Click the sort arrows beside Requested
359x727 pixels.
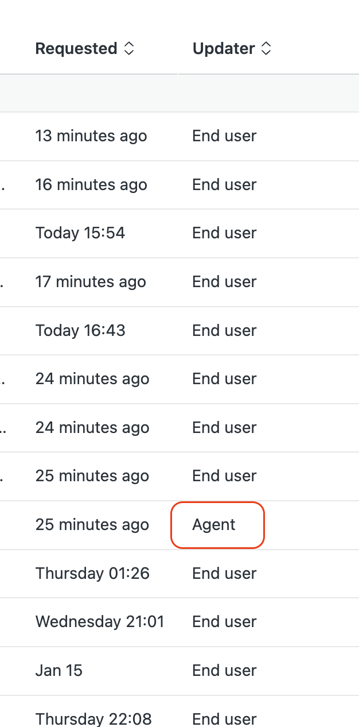click(129, 49)
